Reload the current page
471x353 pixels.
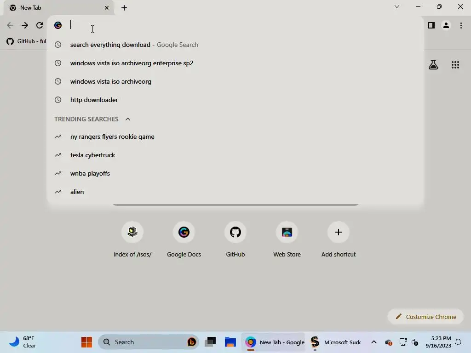[40, 26]
